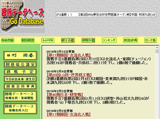This screenshot has width=160, height=119.
Task: Click 囲碁データベース 情報会員入口 button
Action: coord(20,109)
